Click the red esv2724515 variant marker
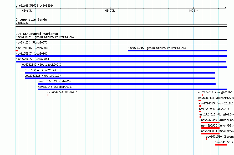 pos(200,106)
